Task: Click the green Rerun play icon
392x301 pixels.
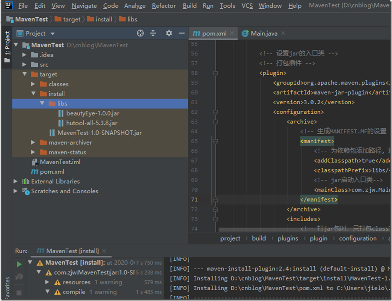Action: [x=19, y=264]
